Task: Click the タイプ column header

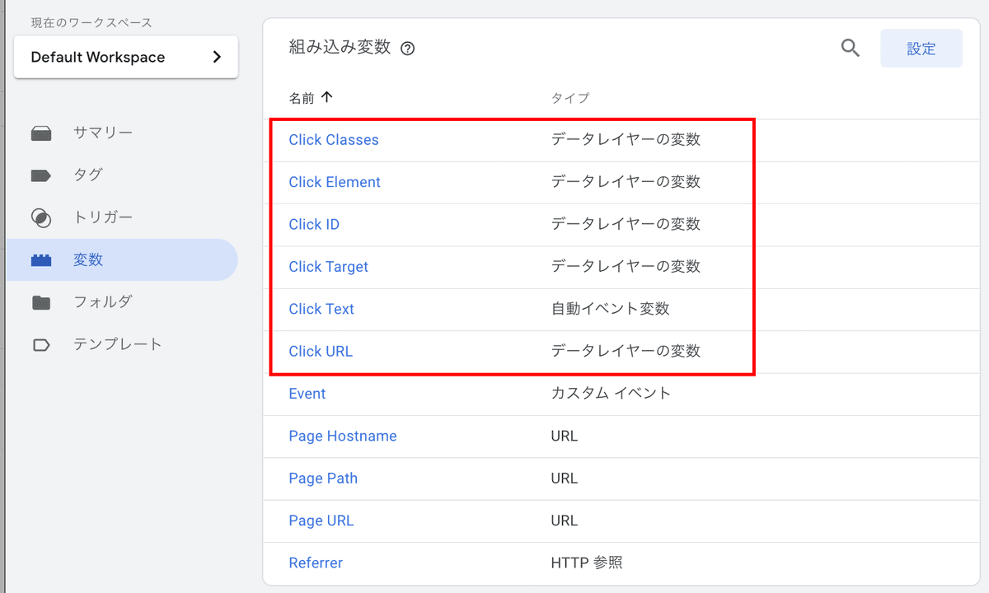Action: [570, 98]
